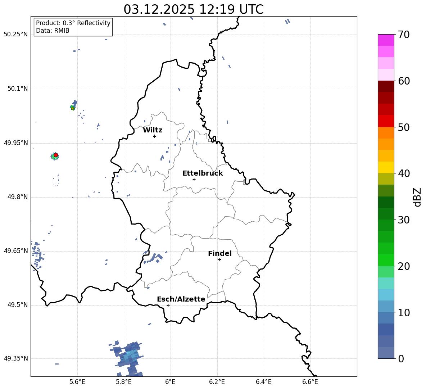Click the 49.35°N latitude label
This screenshot has height=389, width=426.
pyautogui.click(x=16, y=358)
